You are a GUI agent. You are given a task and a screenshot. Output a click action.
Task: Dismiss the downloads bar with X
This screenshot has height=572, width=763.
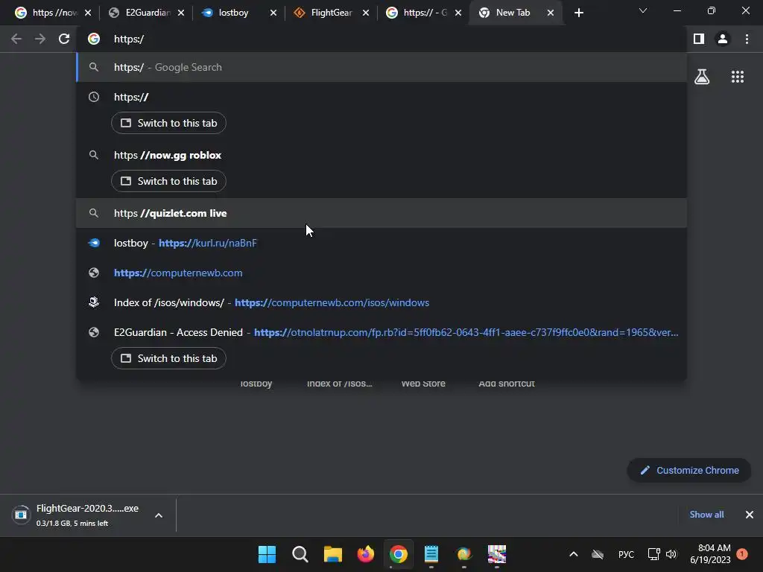[x=750, y=515]
